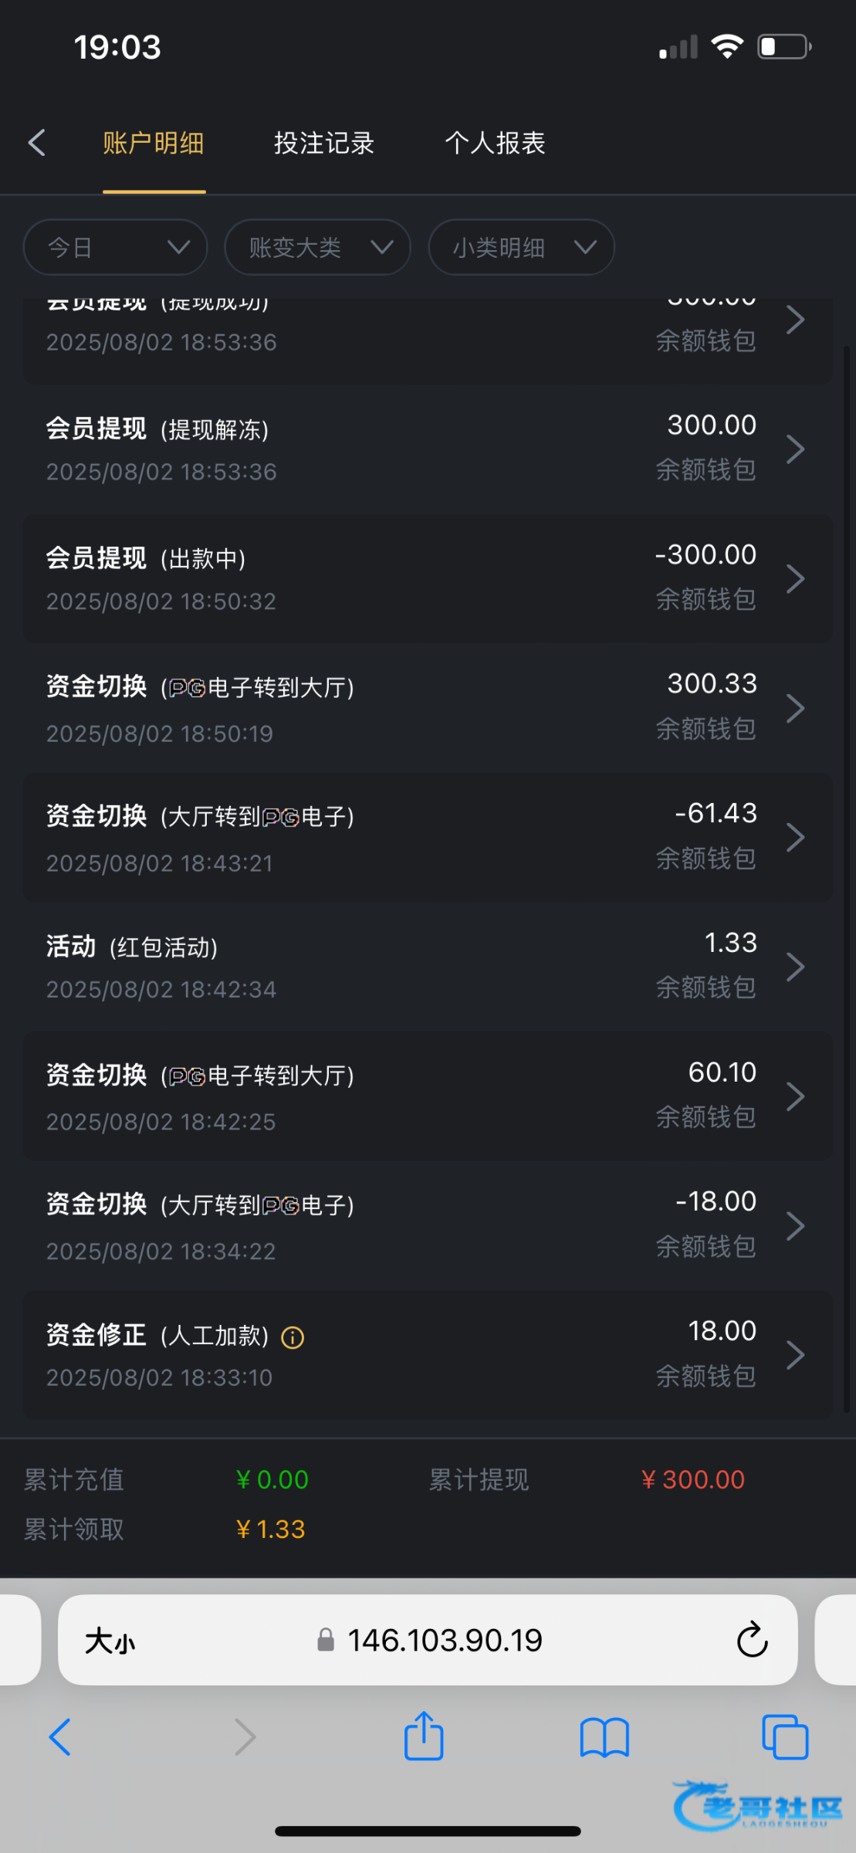Open the 今日 date filter dropdown
The height and width of the screenshot is (1853, 856).
[x=116, y=248]
